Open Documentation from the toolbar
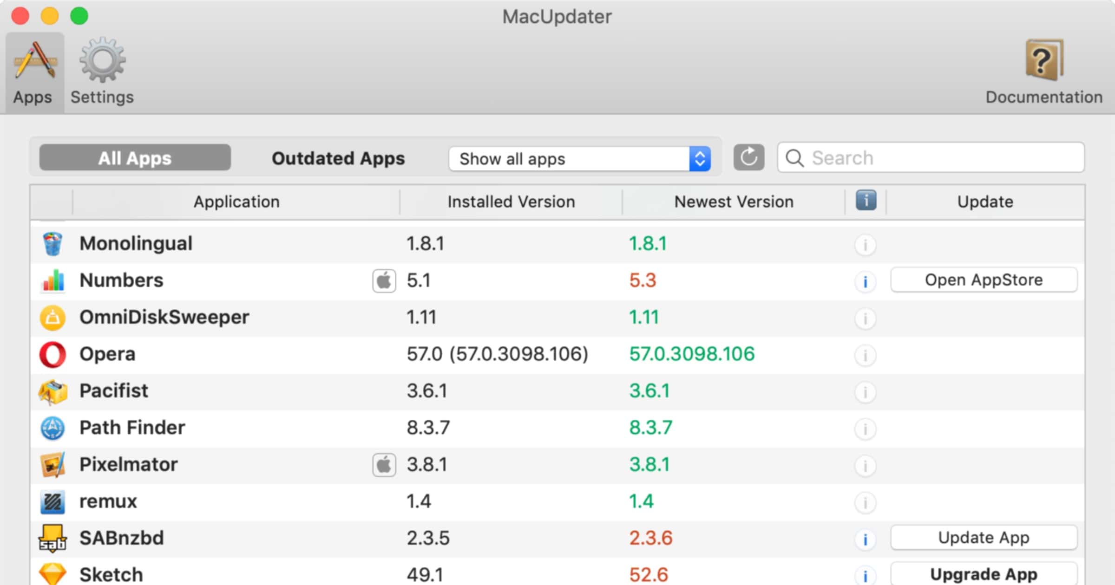 point(1044,72)
